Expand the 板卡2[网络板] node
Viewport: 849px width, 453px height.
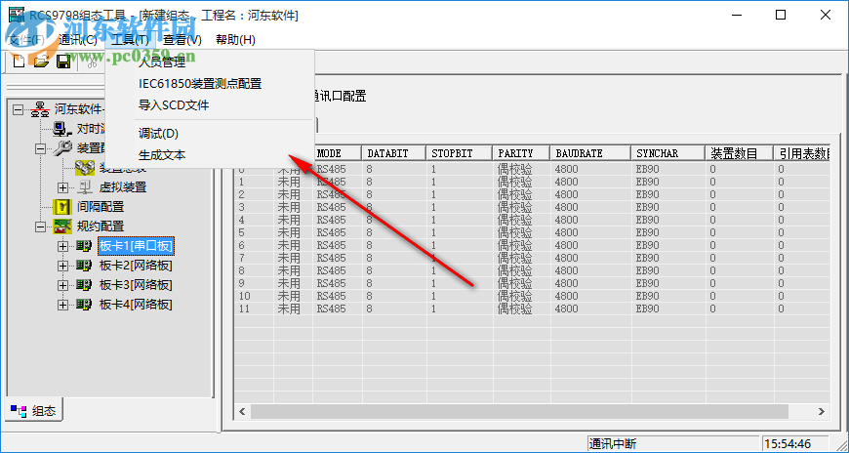click(62, 266)
